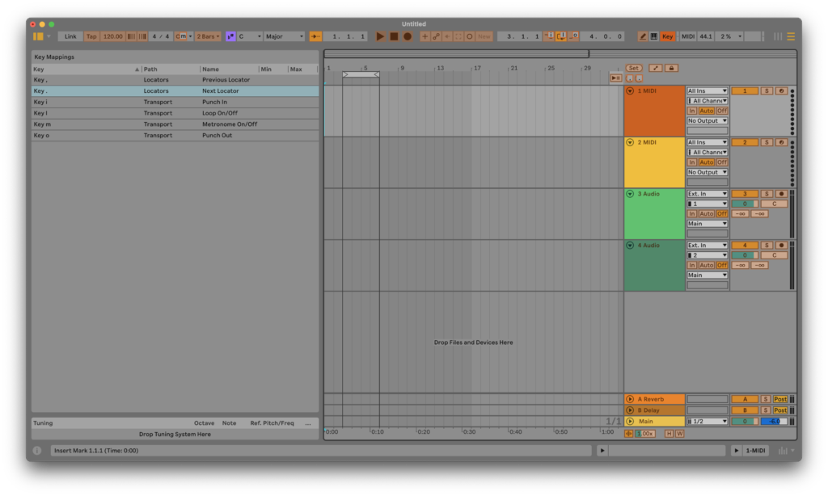Click the scale mode purple icon

230,36
